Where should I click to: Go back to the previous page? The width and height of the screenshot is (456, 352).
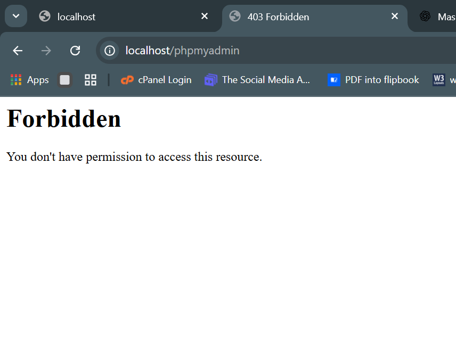pyautogui.click(x=18, y=51)
